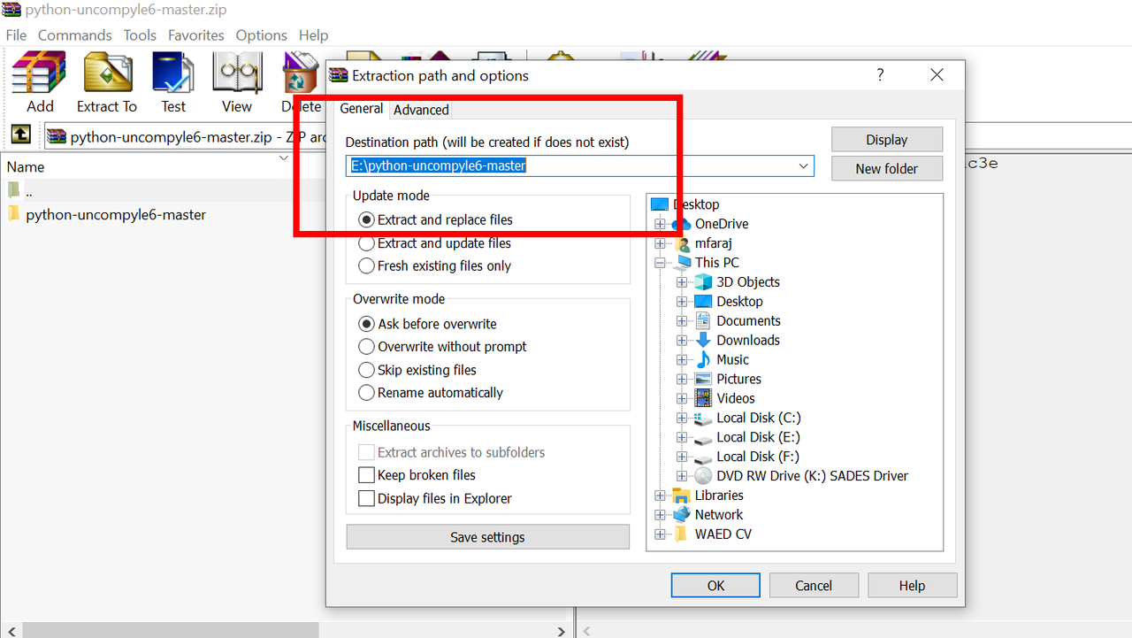Click the dialog question mark help button
The height and width of the screenshot is (638, 1132).
click(880, 75)
